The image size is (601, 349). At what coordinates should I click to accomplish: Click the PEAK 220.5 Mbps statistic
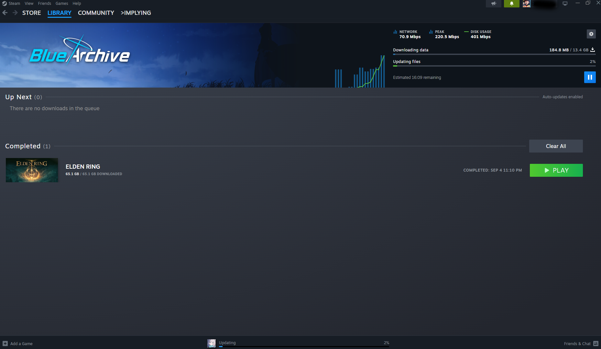point(444,34)
